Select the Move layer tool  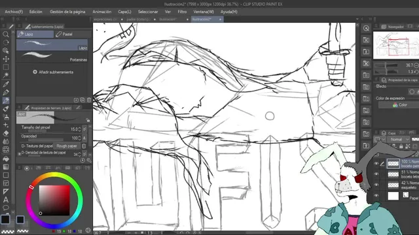click(x=6, y=59)
